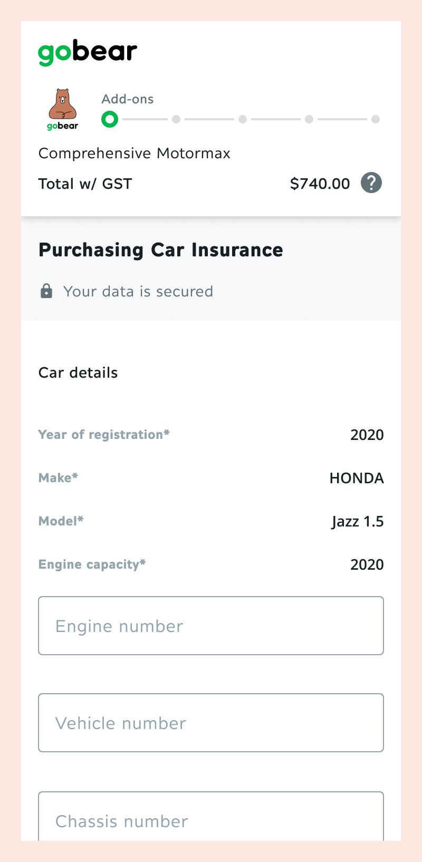Jump to the third progress step dot
This screenshot has height=862, width=422.
point(243,119)
